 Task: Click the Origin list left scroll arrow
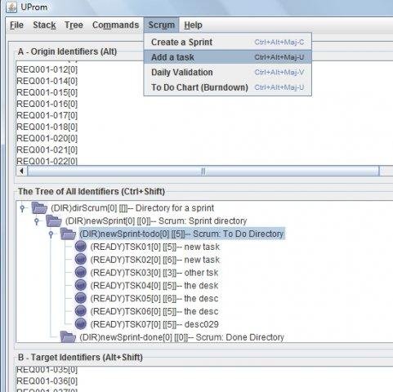tap(22, 171)
